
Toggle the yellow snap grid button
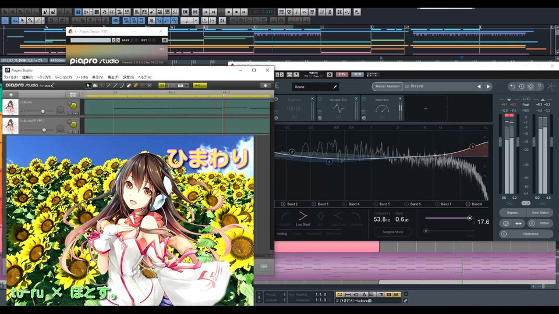point(161,85)
